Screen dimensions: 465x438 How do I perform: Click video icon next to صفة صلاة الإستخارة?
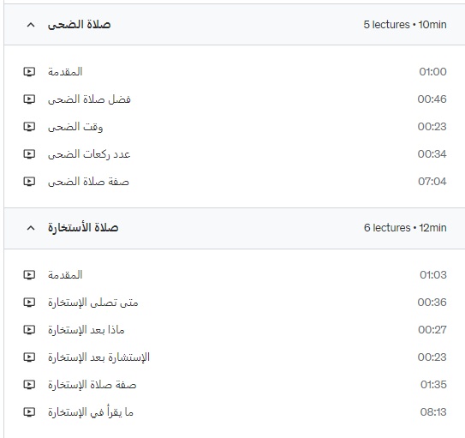[x=29, y=385]
